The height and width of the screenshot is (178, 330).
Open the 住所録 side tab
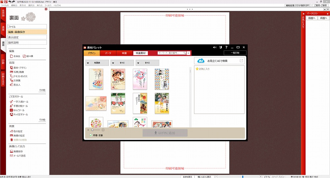(3, 14)
